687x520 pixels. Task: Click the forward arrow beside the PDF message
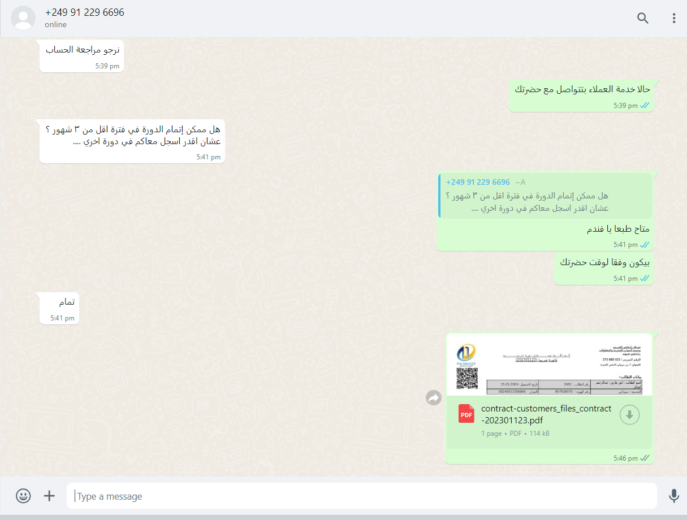tap(434, 398)
